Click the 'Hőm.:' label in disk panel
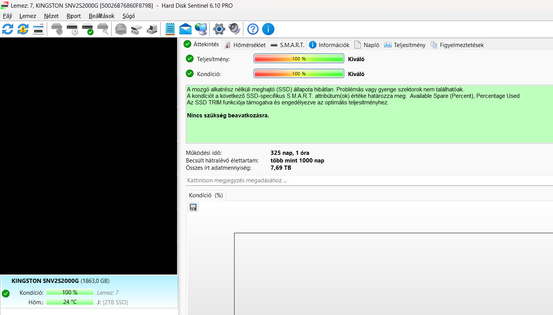Viewport: 553px width, 315px height. [x=36, y=302]
